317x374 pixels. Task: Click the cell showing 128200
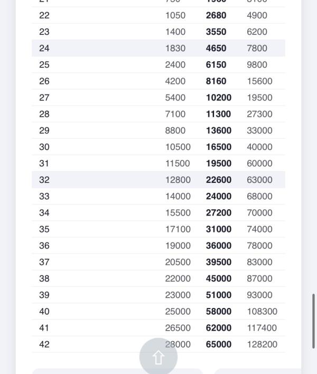262,344
